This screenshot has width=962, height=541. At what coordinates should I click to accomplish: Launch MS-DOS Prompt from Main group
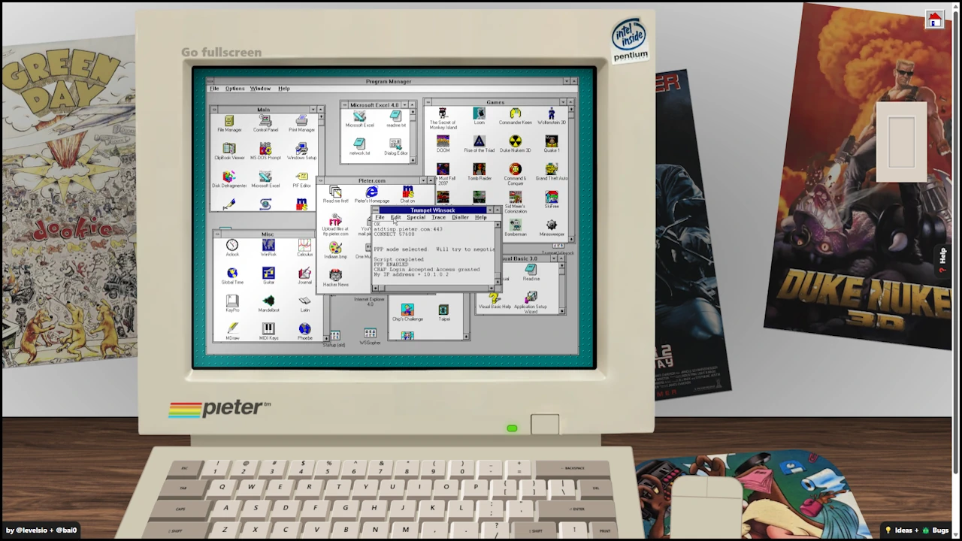(265, 149)
